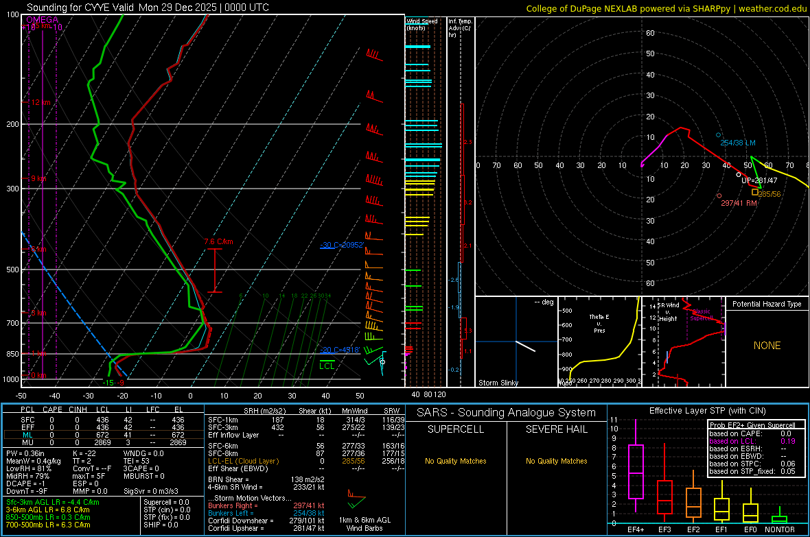Click the Eff Shear (EBWD) row
The image size is (810, 537).
click(306, 468)
